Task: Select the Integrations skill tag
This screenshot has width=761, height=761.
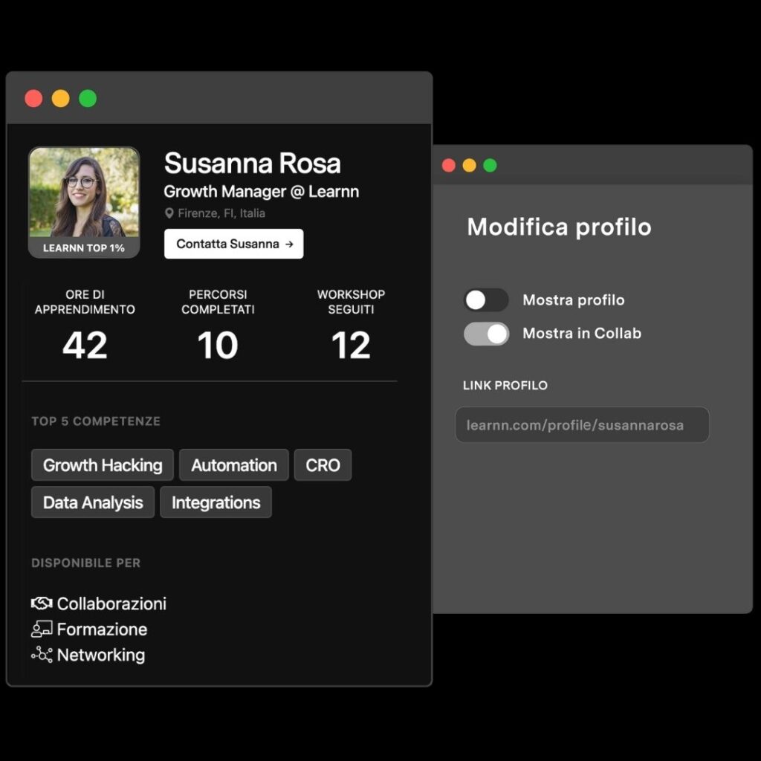Action: 216,502
